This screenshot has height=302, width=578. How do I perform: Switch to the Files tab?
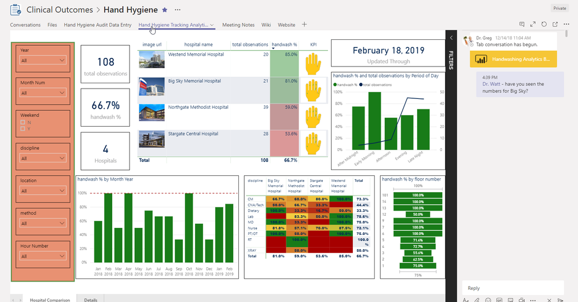click(x=52, y=25)
